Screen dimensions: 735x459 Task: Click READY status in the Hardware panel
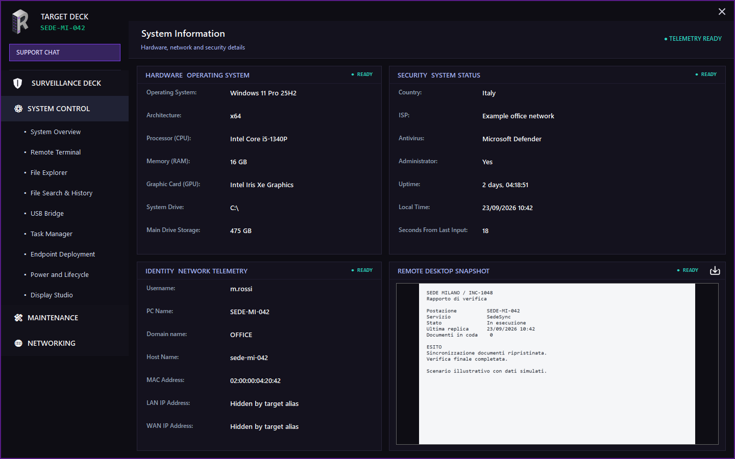[x=362, y=74]
